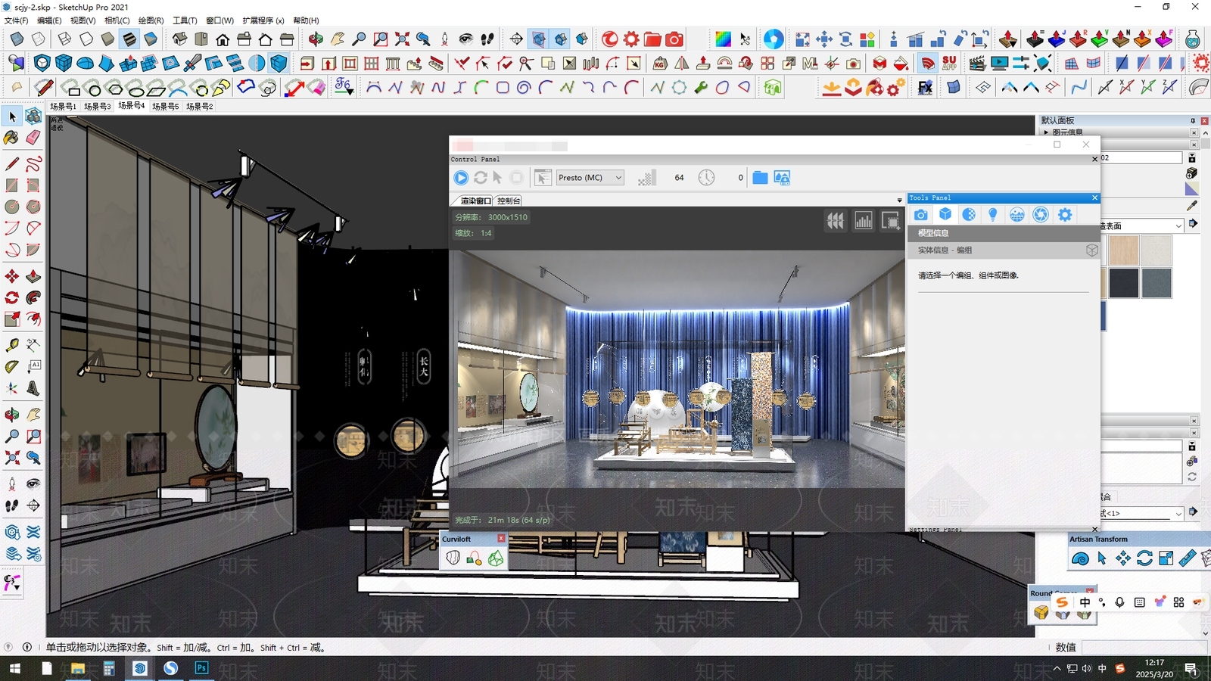Click the 分辨率 3000x1510 resolution label
Image resolution: width=1211 pixels, height=681 pixels.
click(x=491, y=217)
